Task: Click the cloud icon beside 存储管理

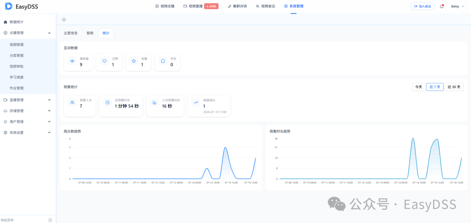Action: point(5,111)
